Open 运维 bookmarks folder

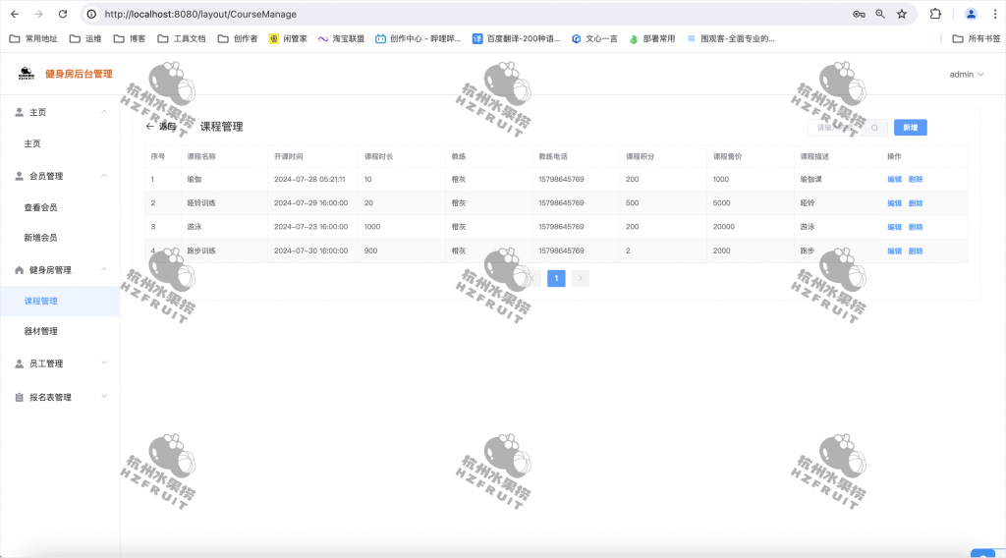coord(85,38)
